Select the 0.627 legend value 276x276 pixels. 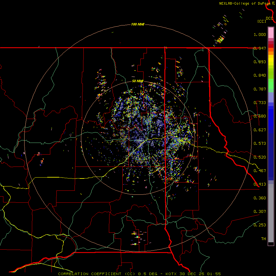pos(260,130)
